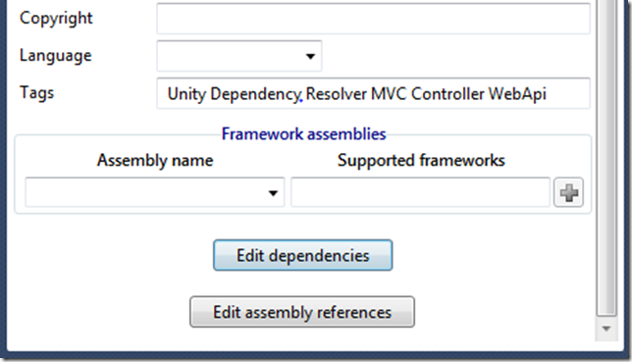This screenshot has width=632, height=362.
Task: Expand the Assembly name combo box arrow
Action: click(273, 193)
